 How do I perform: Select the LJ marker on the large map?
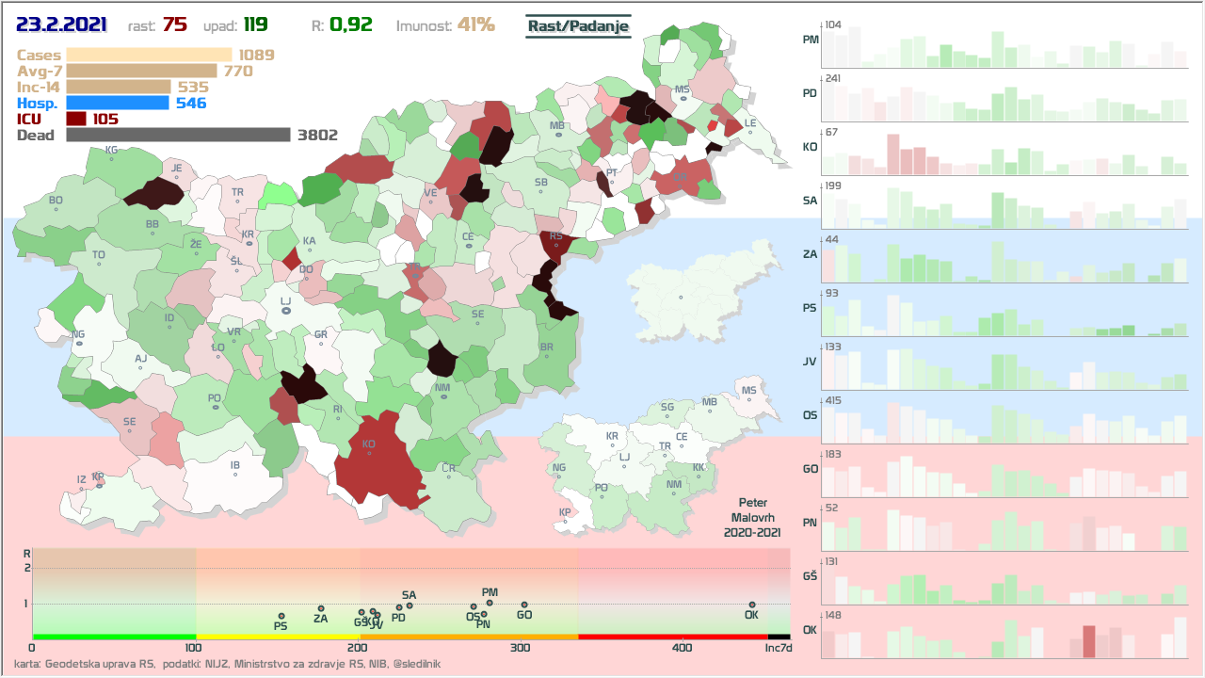285,309
